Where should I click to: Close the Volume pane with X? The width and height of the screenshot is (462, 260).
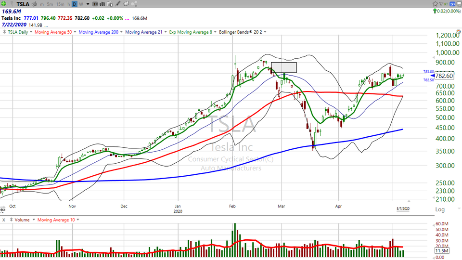[4, 220]
